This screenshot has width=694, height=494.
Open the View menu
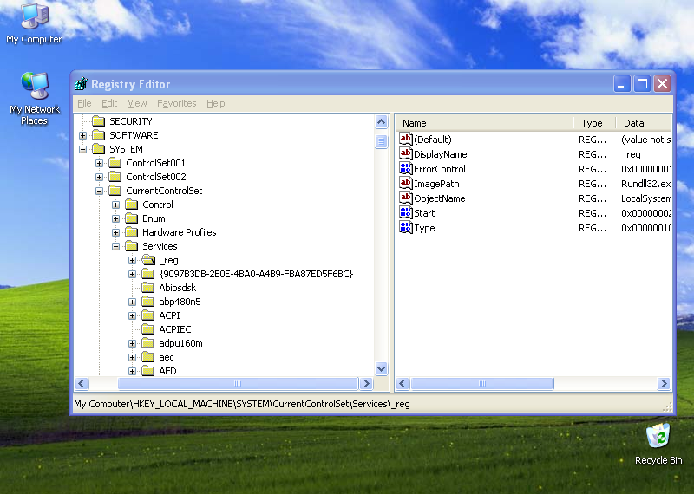click(137, 103)
